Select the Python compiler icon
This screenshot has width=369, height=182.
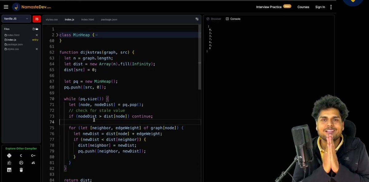(x=9, y=155)
